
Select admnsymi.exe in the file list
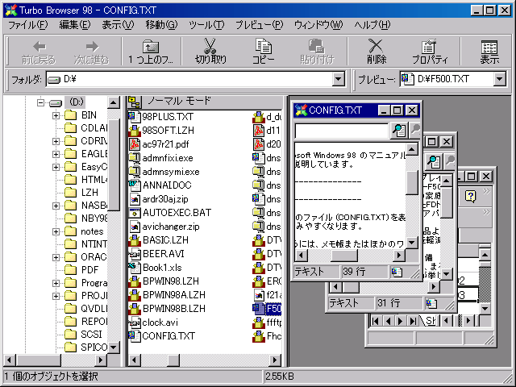(171, 172)
